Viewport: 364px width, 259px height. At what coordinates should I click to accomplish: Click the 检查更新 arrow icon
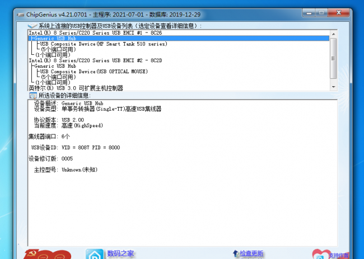tap(235, 253)
